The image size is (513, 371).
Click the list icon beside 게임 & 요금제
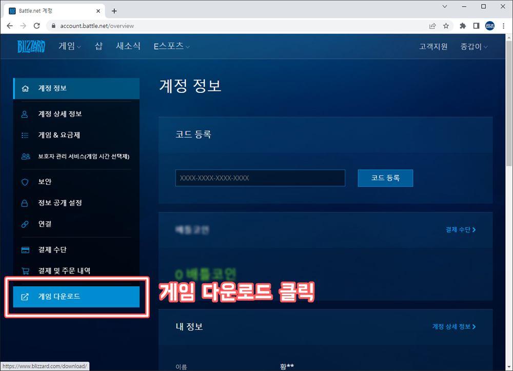tap(25, 135)
